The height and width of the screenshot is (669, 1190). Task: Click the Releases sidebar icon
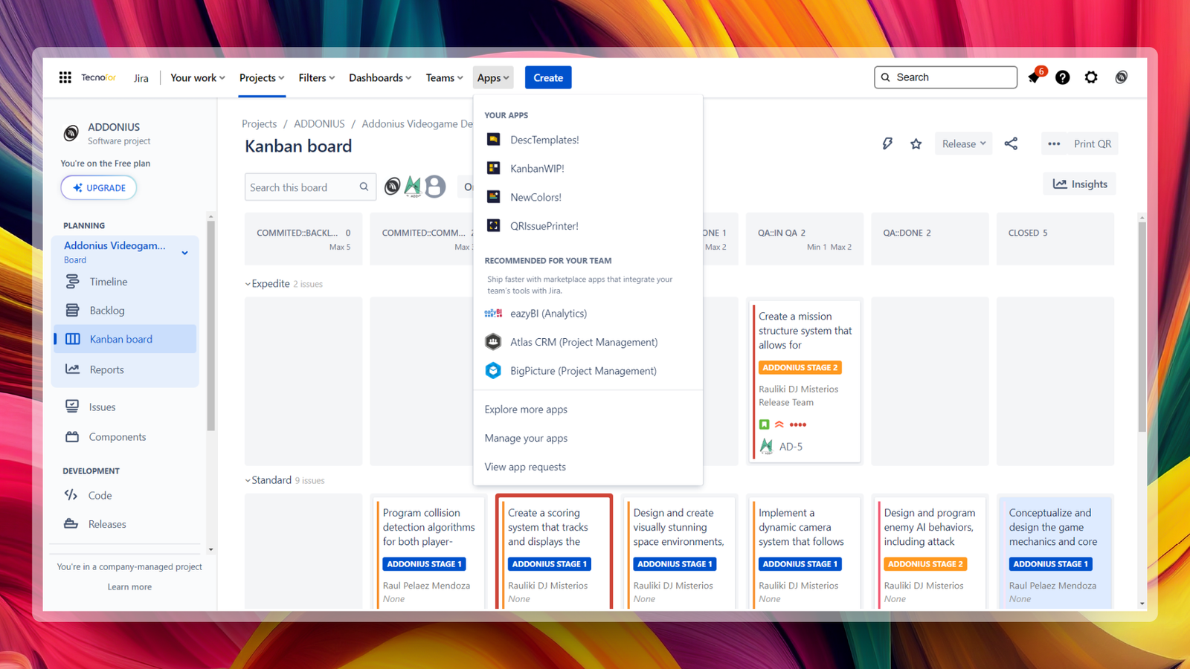[x=71, y=524]
